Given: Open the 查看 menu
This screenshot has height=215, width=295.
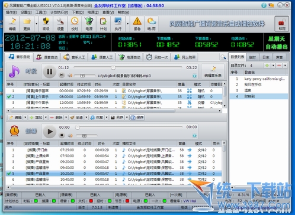Looking at the screenshot, I should pyautogui.click(x=108, y=12).
